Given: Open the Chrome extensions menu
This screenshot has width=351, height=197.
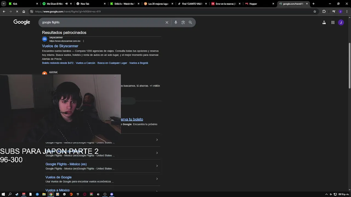Looking at the screenshot, I should click(x=324, y=11).
